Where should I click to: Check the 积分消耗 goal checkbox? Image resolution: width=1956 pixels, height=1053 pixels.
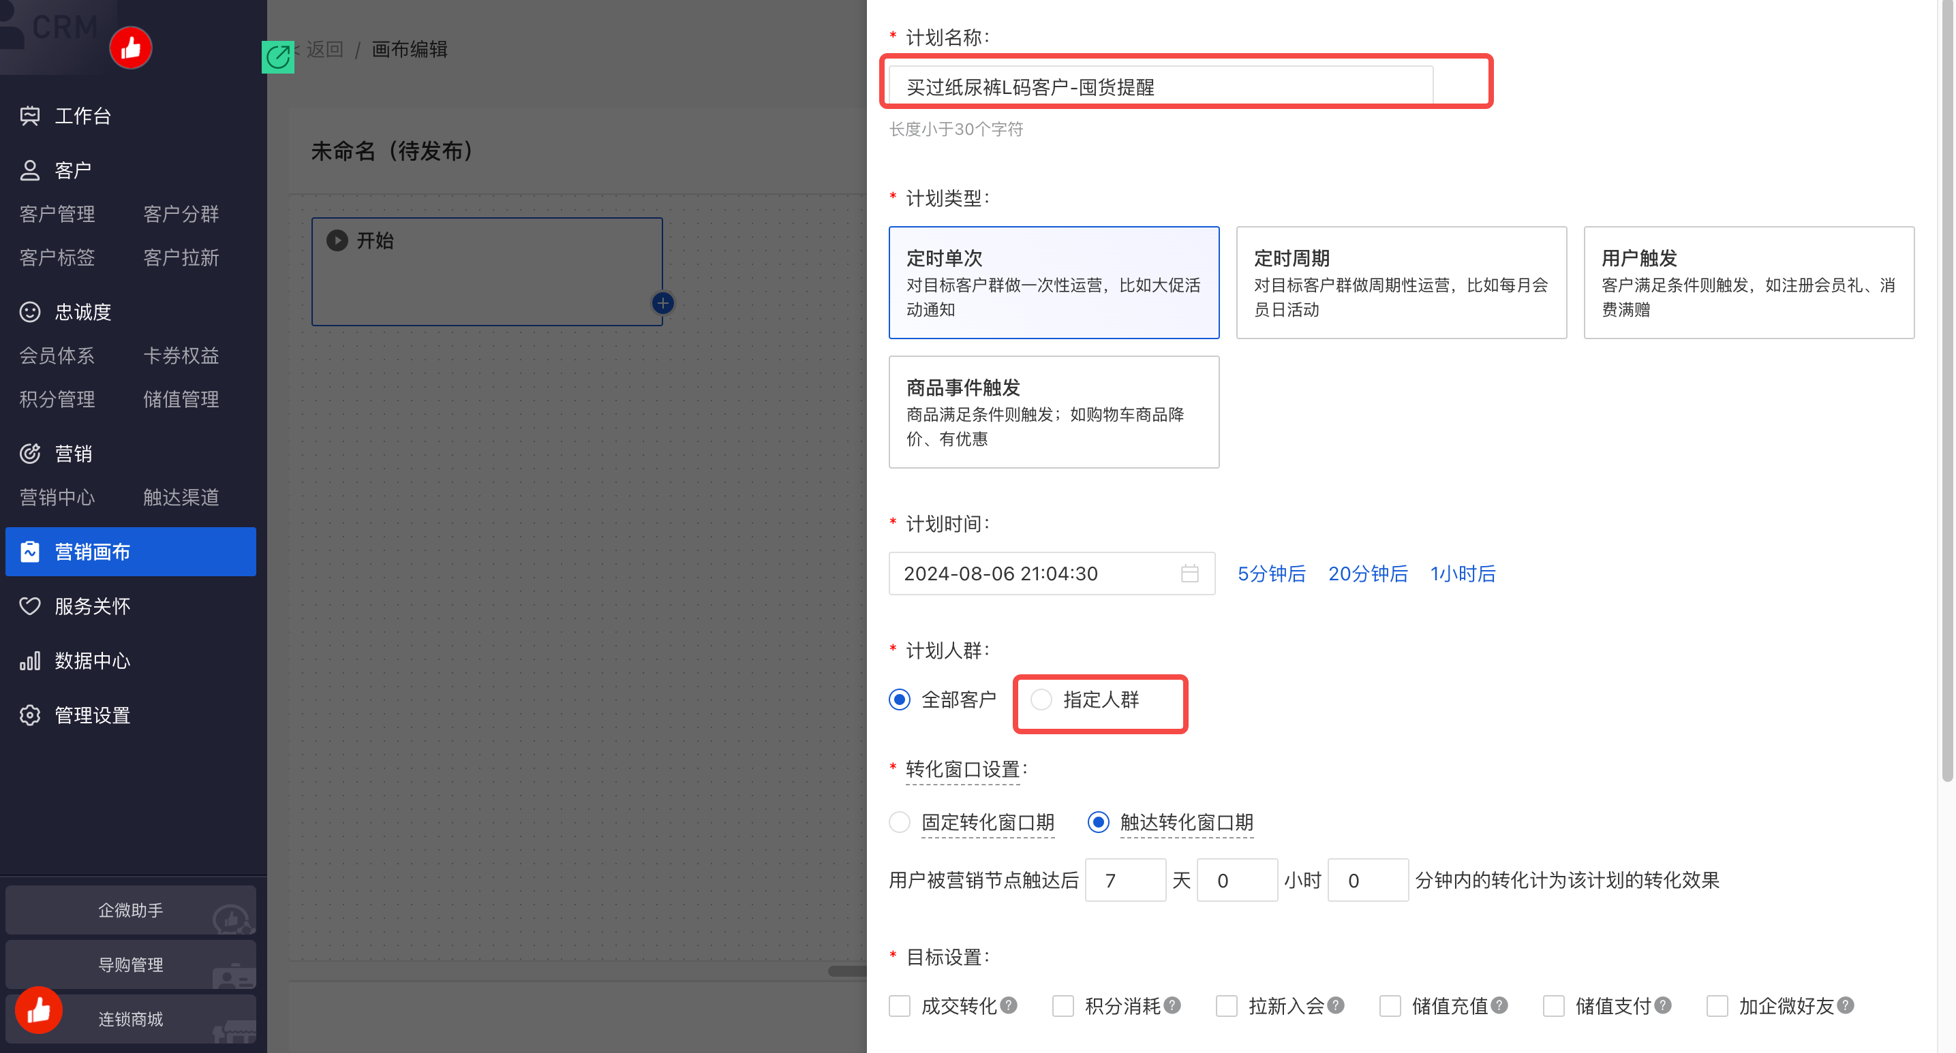(1063, 1006)
